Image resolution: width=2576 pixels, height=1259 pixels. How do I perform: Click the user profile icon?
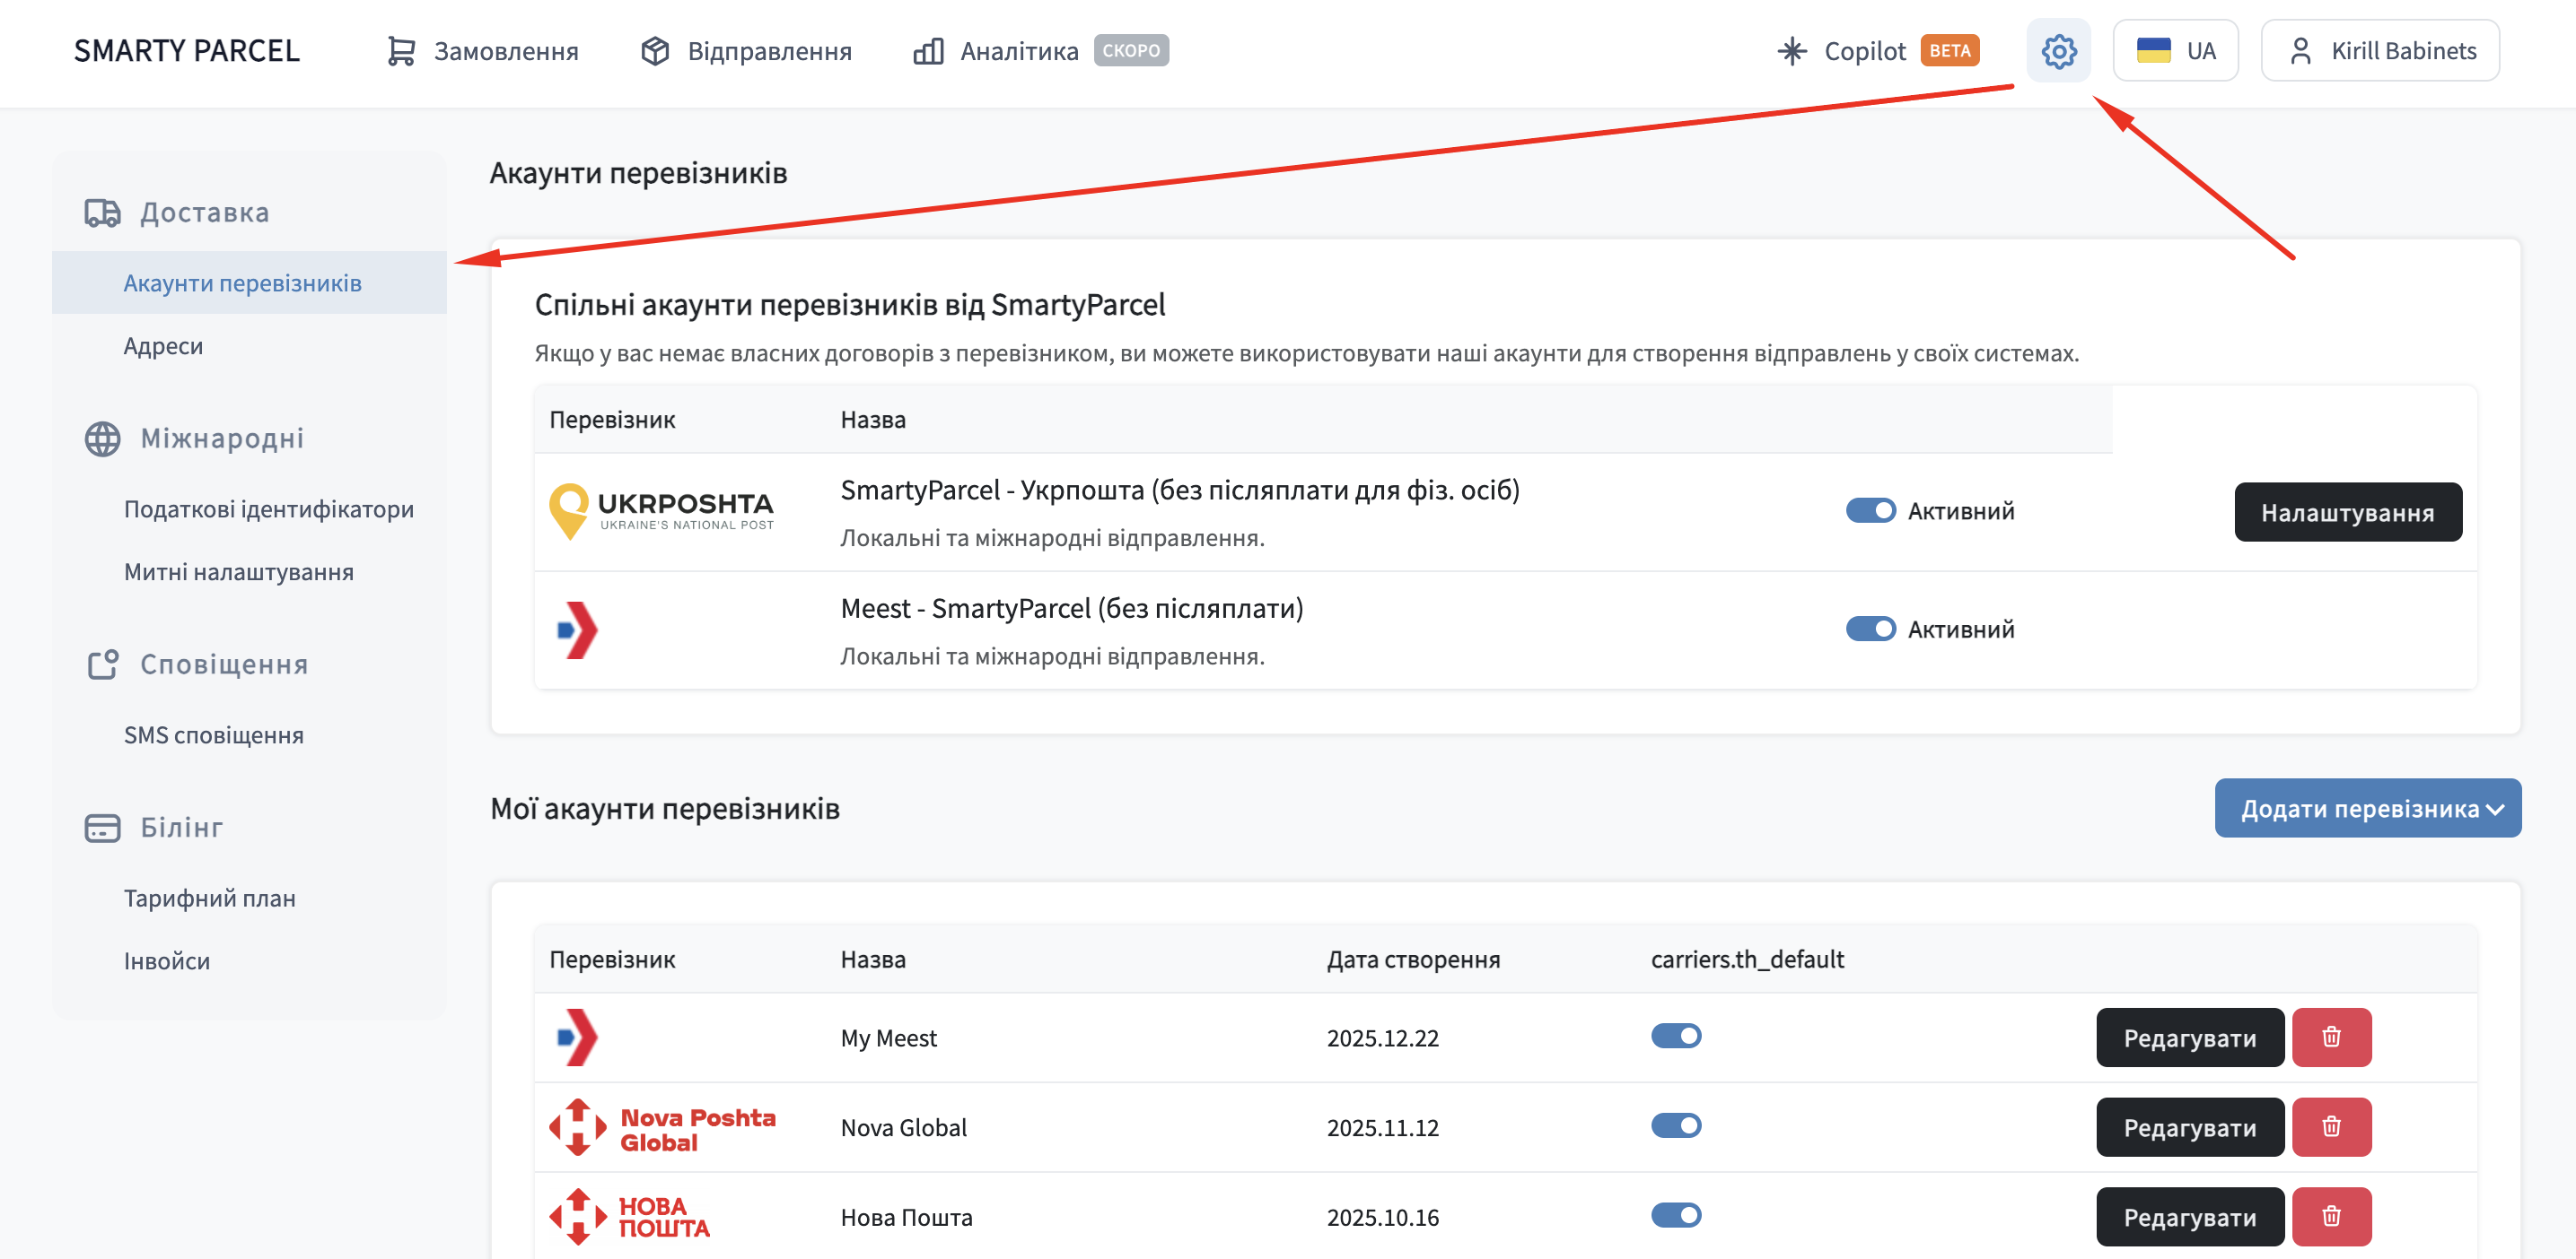(2300, 51)
